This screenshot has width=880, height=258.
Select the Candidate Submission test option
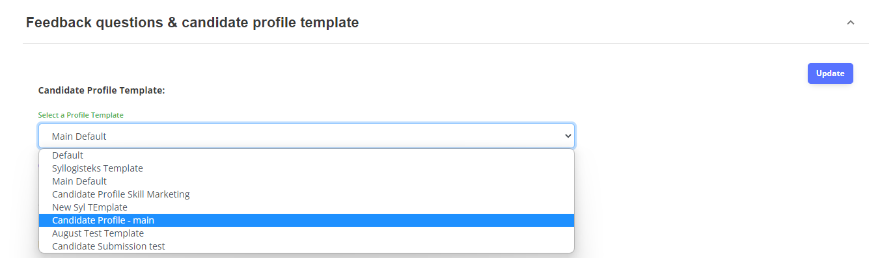coord(307,246)
